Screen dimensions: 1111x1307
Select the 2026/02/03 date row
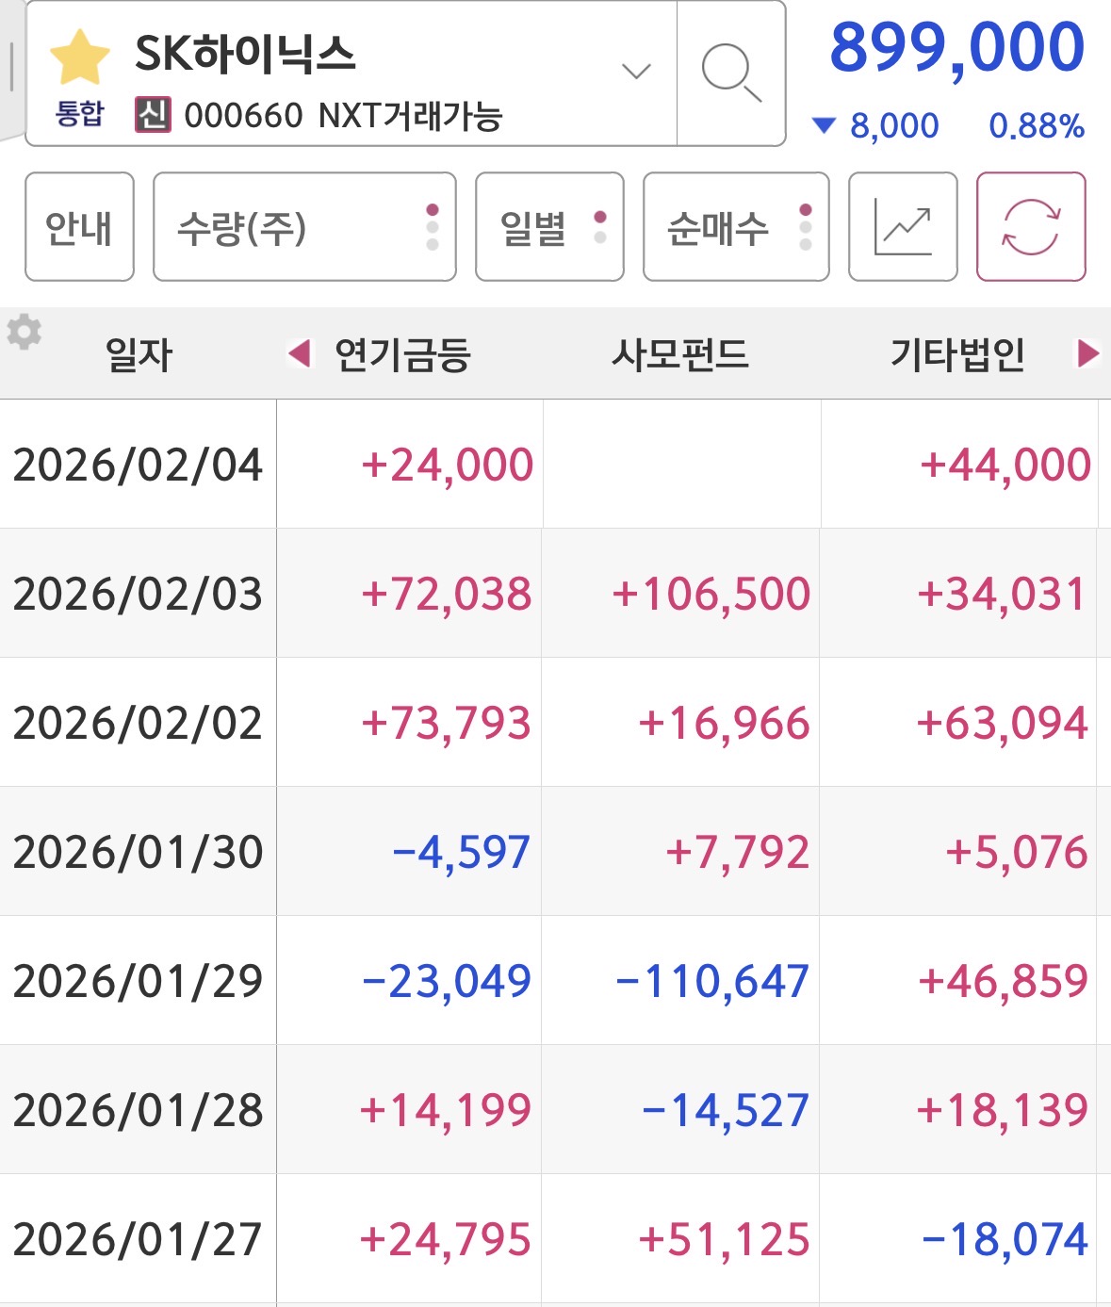[138, 594]
